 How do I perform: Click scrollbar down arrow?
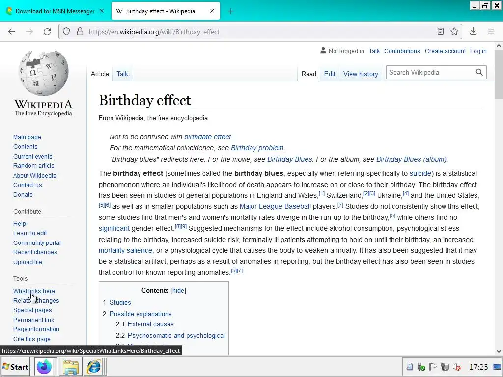coord(499,351)
